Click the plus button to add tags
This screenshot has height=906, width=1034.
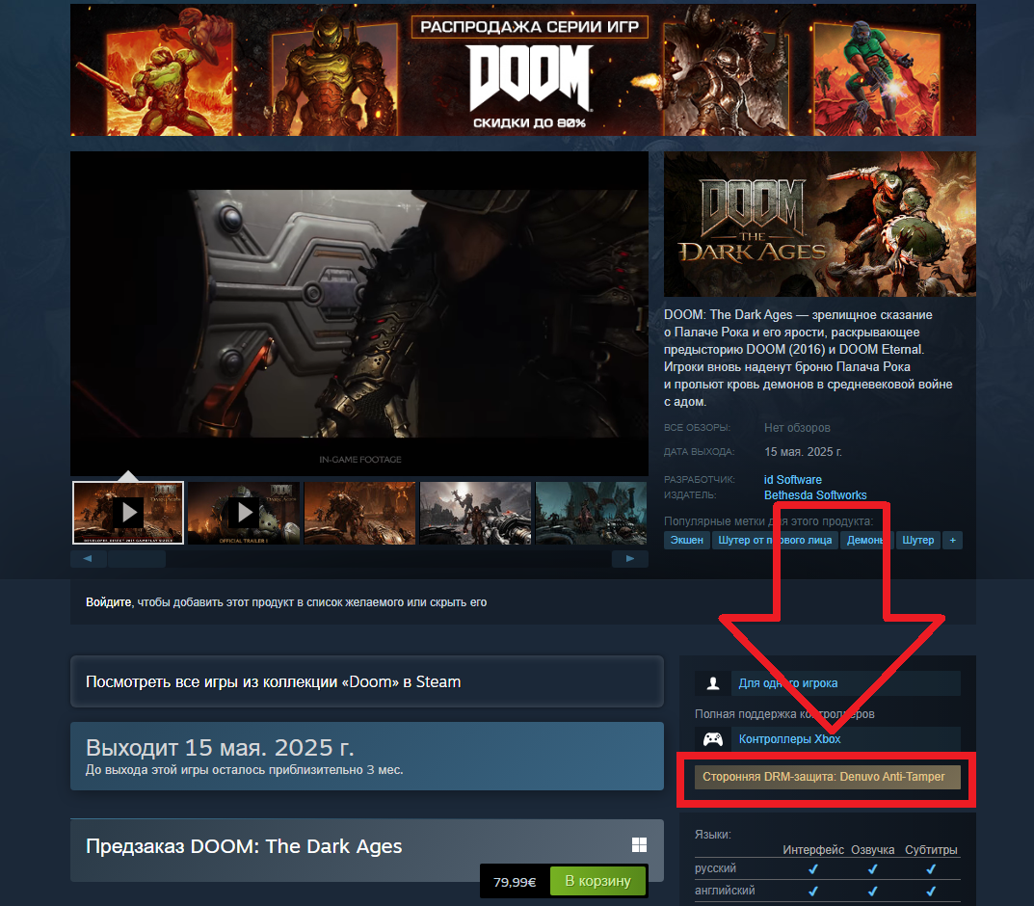click(x=952, y=540)
